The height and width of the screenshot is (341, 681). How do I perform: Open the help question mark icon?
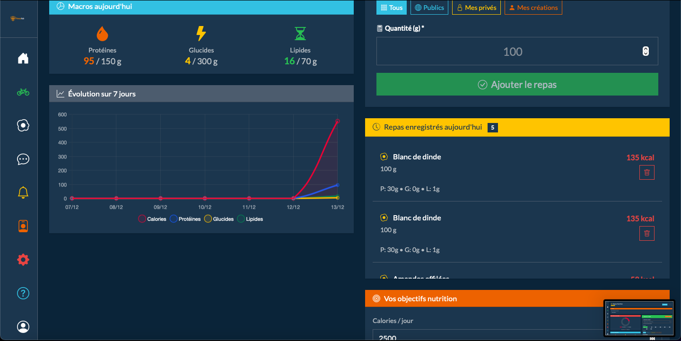23,293
